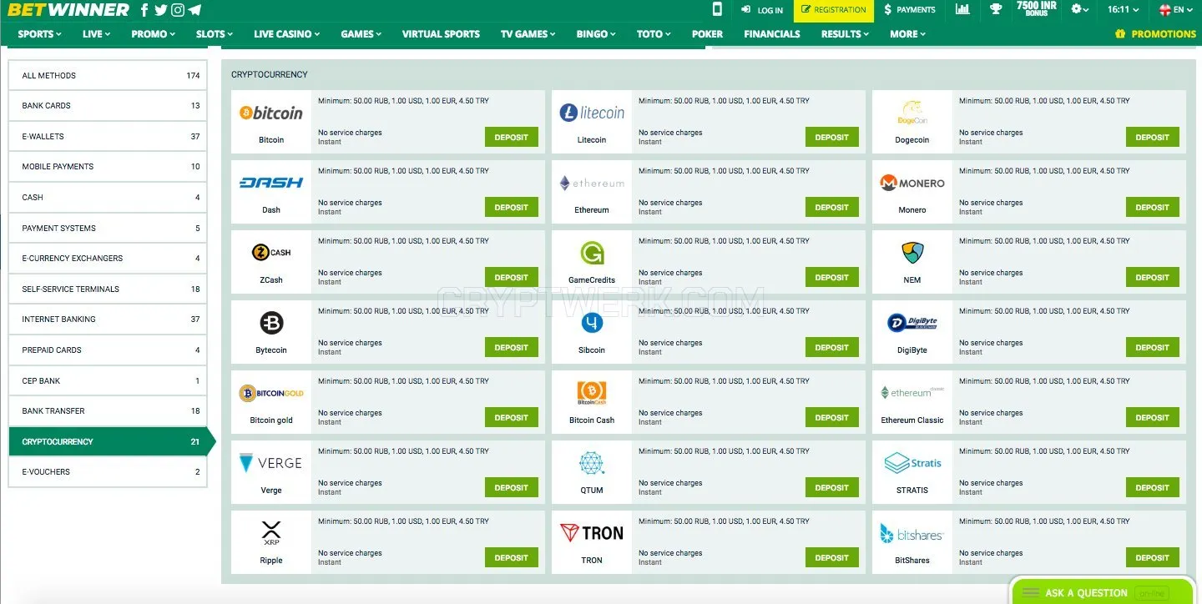The height and width of the screenshot is (604, 1202).
Task: Click the Stratis logo
Action: coord(912,463)
